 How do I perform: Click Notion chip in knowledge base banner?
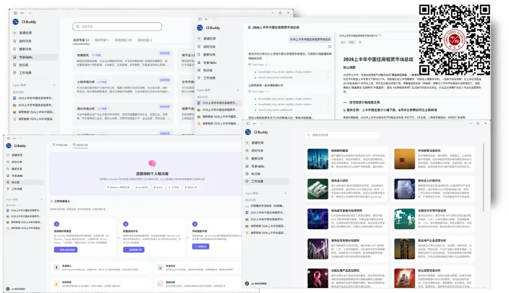tap(158, 187)
